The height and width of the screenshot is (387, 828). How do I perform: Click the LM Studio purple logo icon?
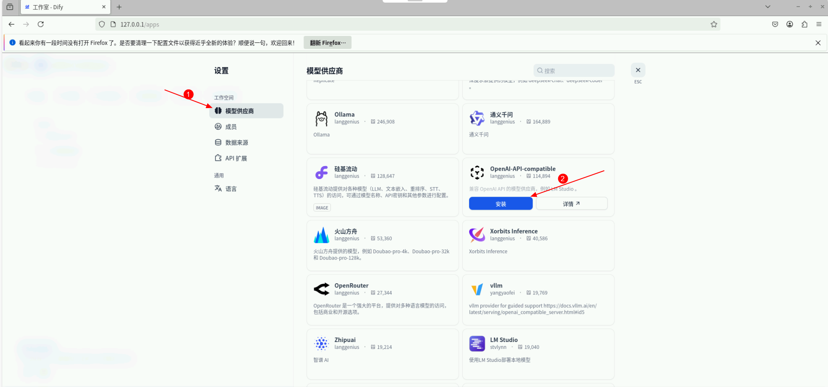click(x=477, y=344)
